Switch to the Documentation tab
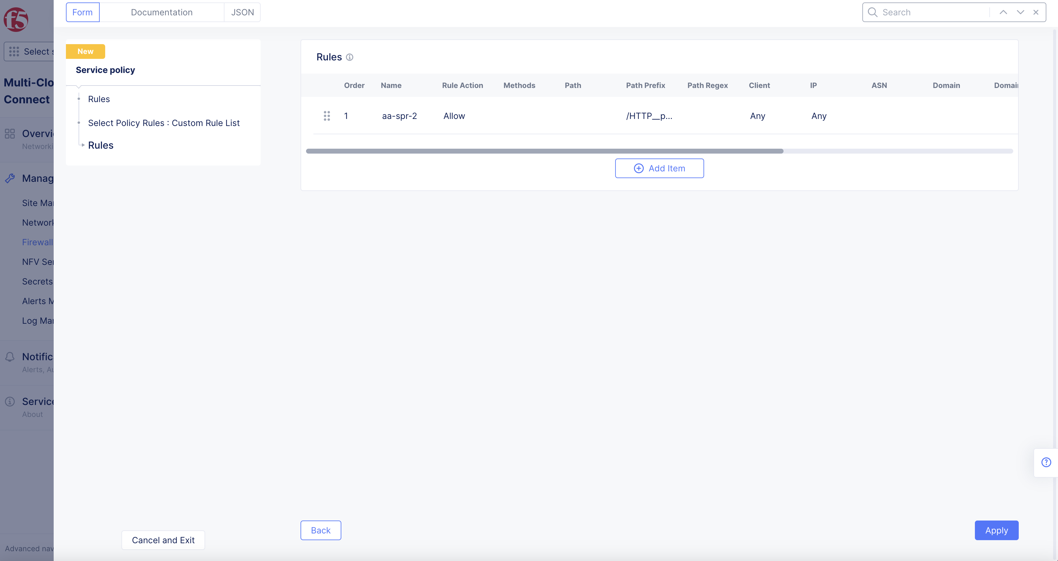1058x561 pixels. 161,12
